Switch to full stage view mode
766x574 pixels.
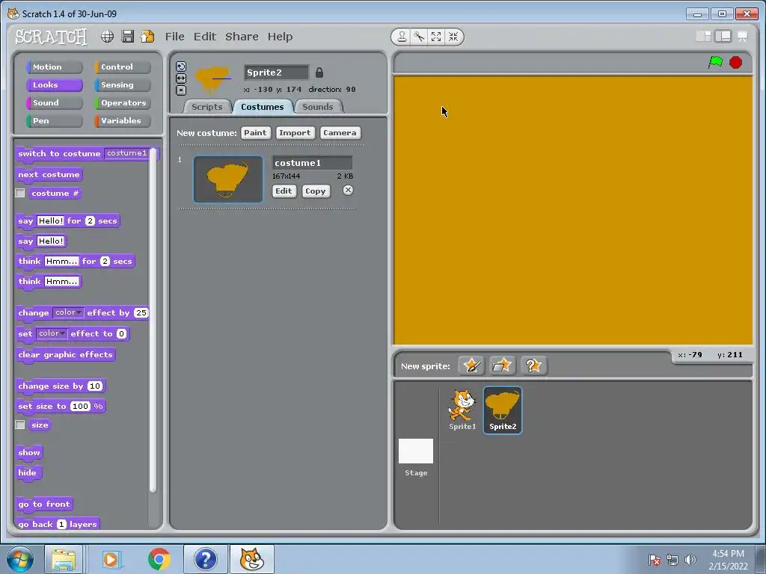point(723,36)
